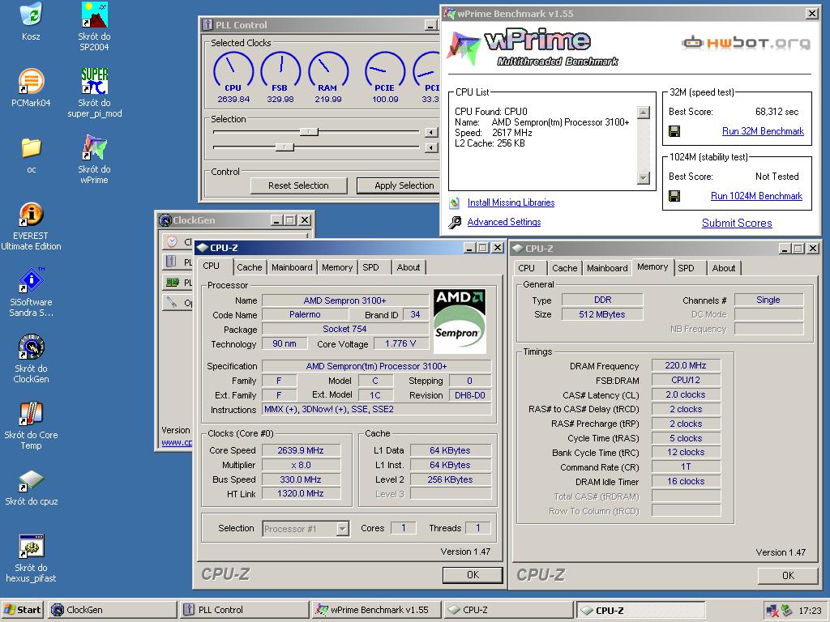
Task: Switch to the Cache tab in left CPU-Z
Action: click(250, 267)
